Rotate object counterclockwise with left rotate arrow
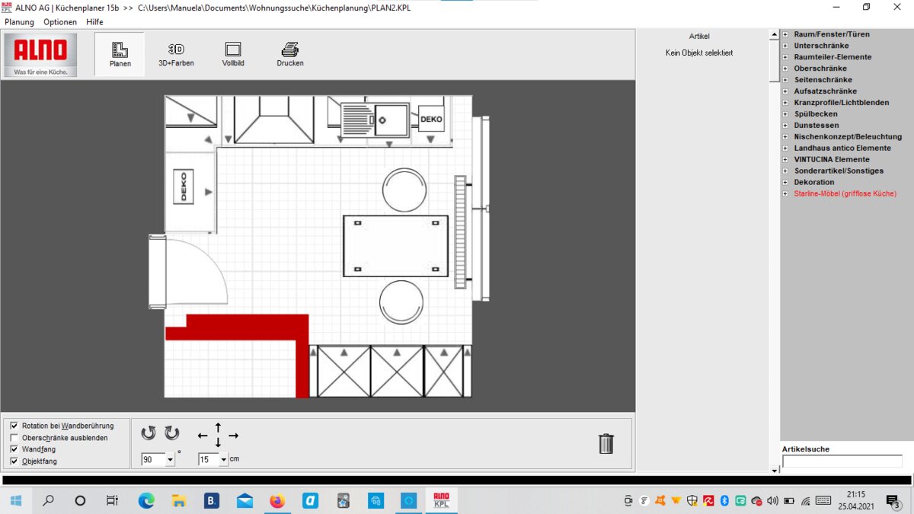The image size is (914, 514). pos(149,433)
